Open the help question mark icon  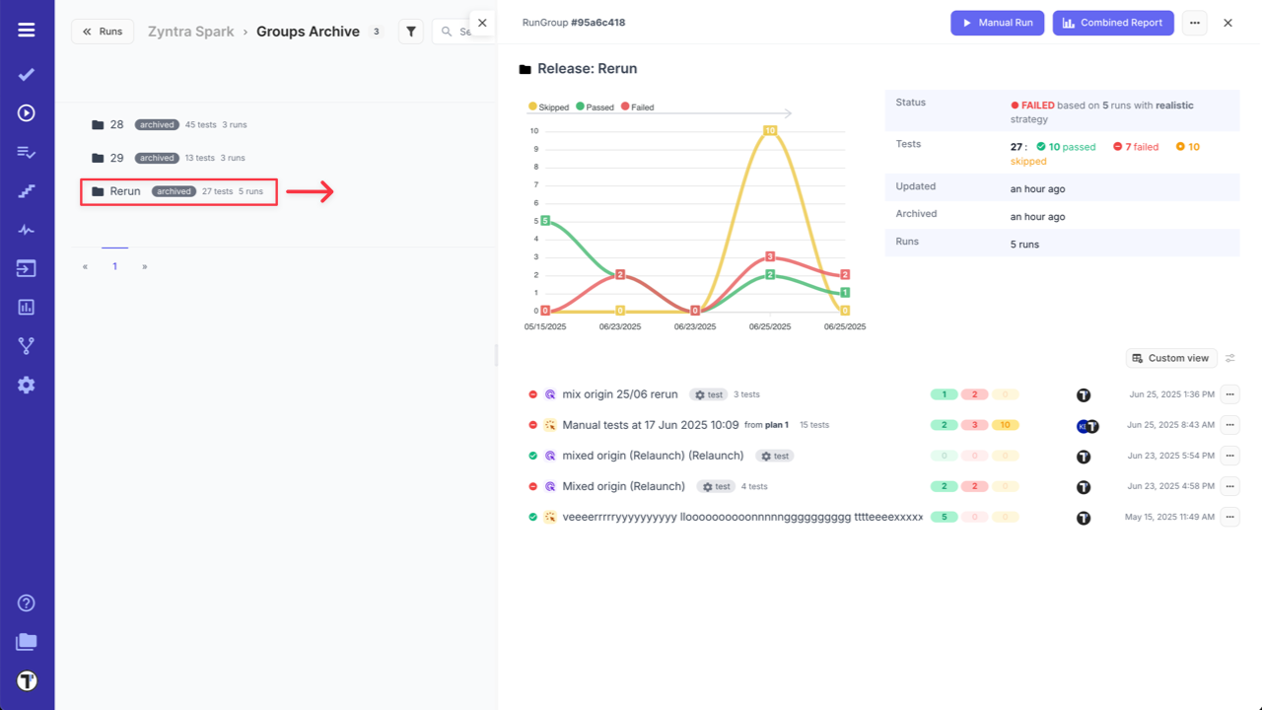point(26,603)
